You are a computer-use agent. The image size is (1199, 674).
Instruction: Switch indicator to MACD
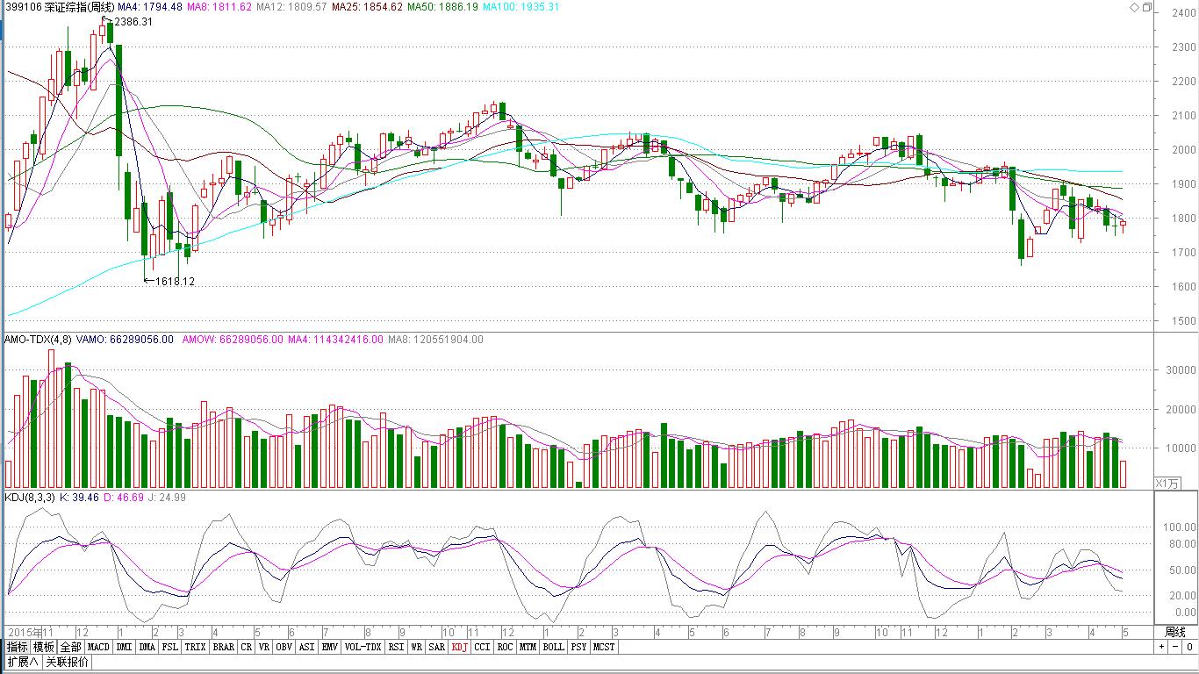(98, 647)
